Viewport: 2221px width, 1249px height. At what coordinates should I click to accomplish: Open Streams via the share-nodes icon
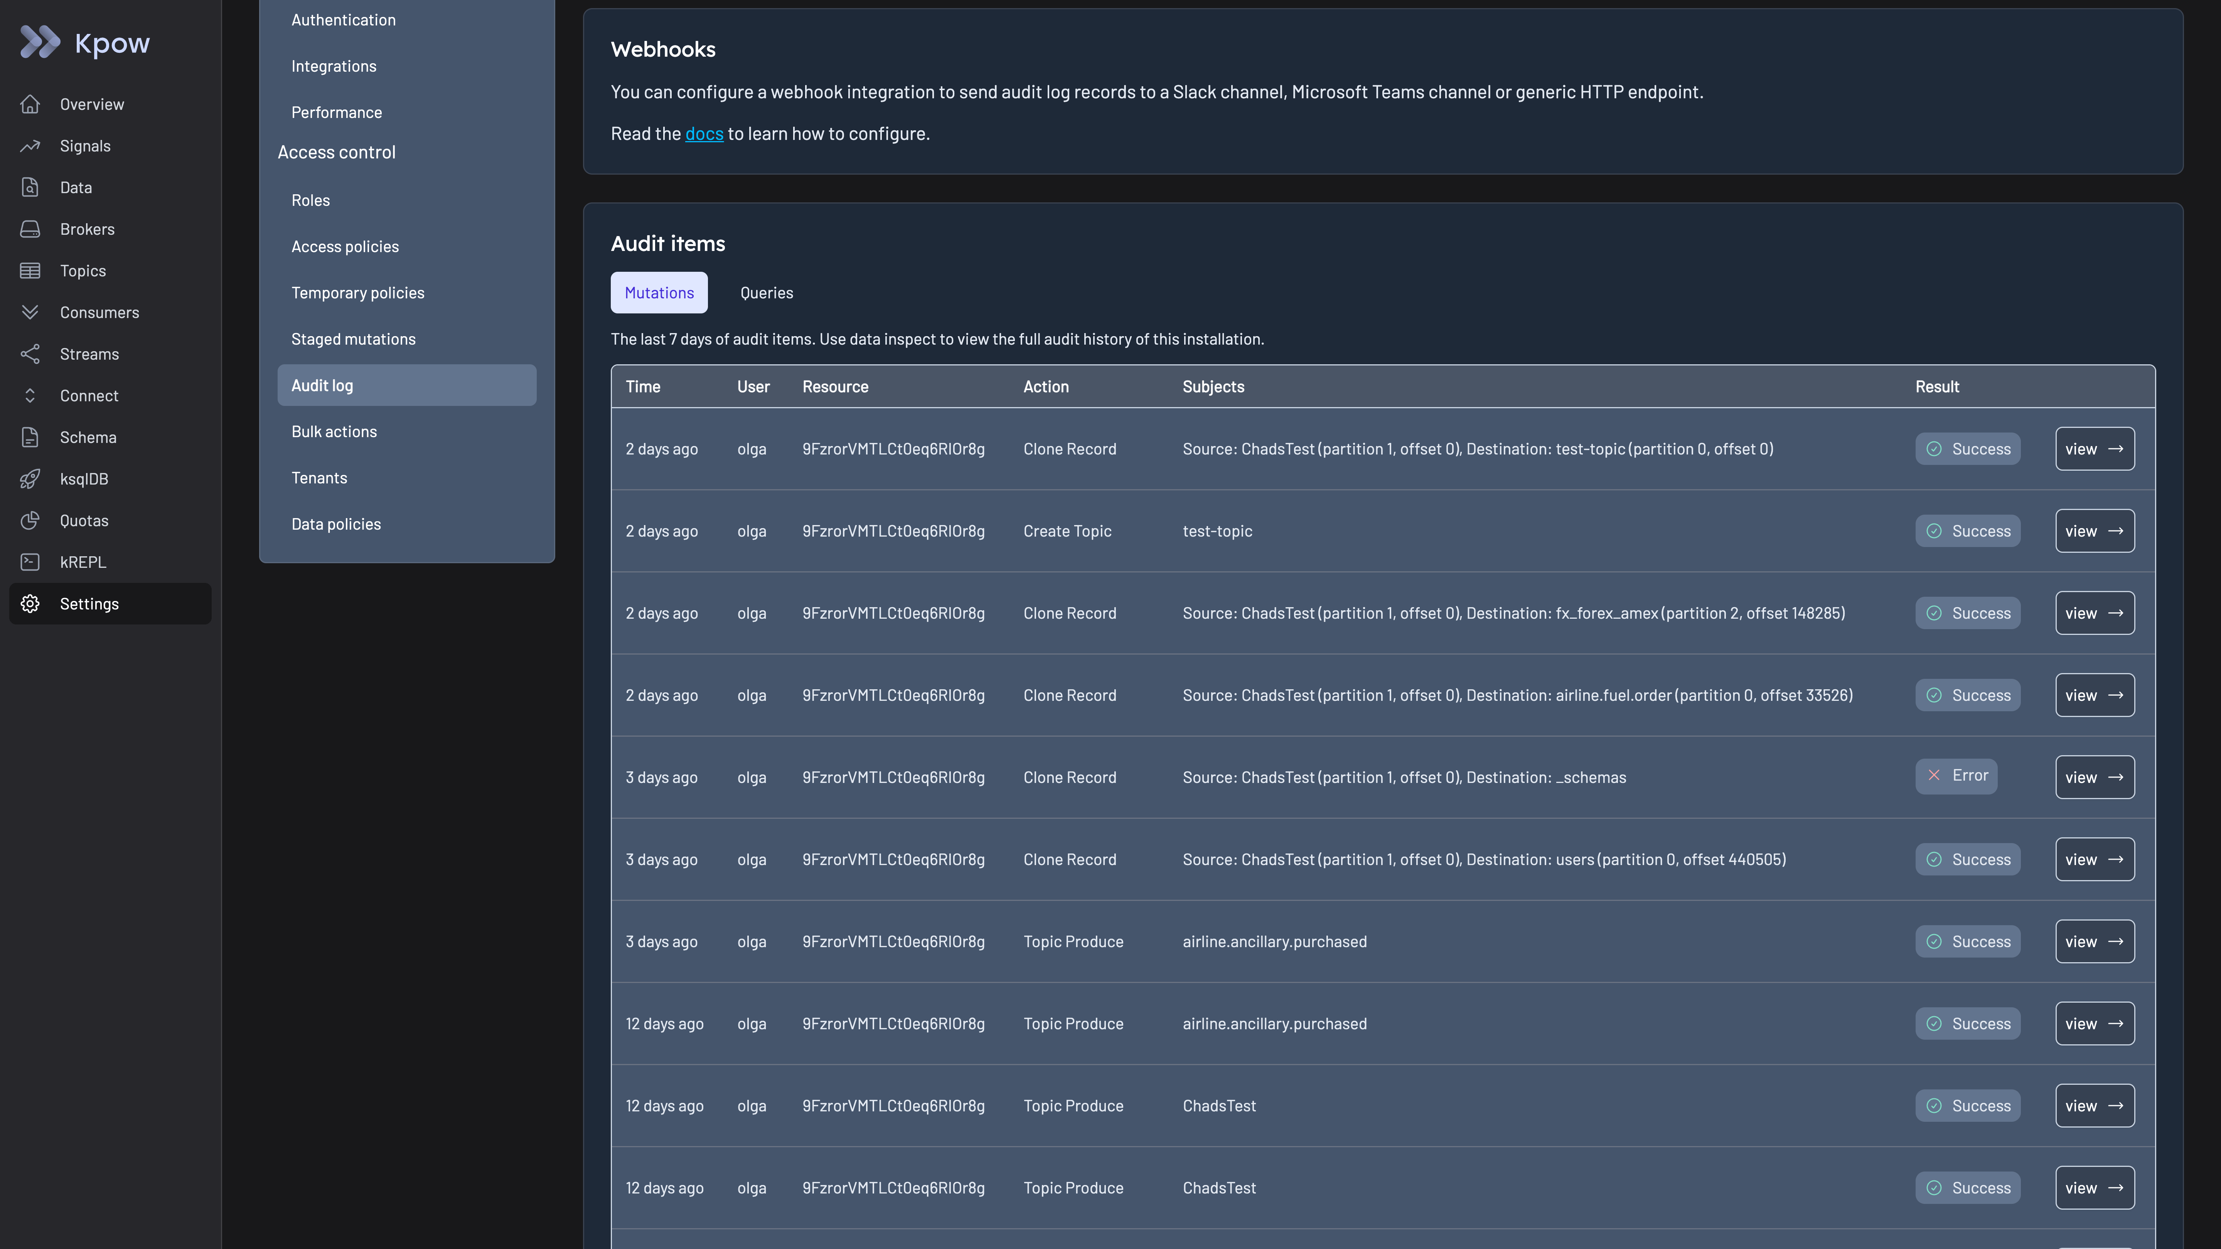(30, 354)
